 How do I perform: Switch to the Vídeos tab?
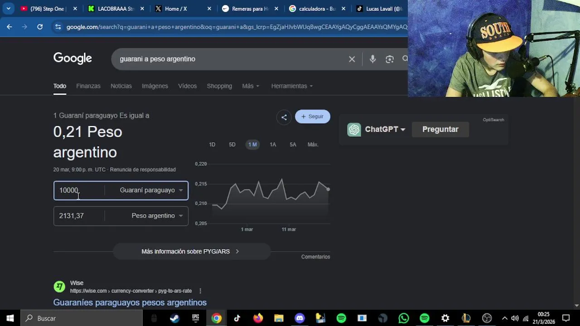coord(188,86)
